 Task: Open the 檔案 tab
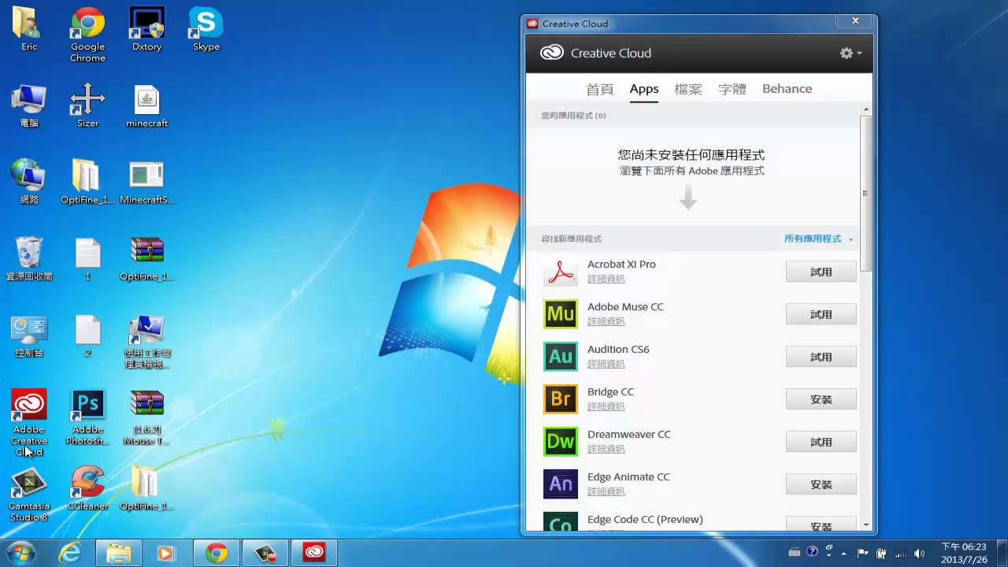coord(688,89)
